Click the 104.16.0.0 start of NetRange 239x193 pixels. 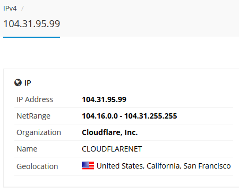100,116
